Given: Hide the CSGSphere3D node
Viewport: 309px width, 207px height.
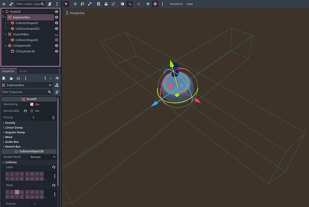Looking at the screenshot, I should pyautogui.click(x=56, y=46).
